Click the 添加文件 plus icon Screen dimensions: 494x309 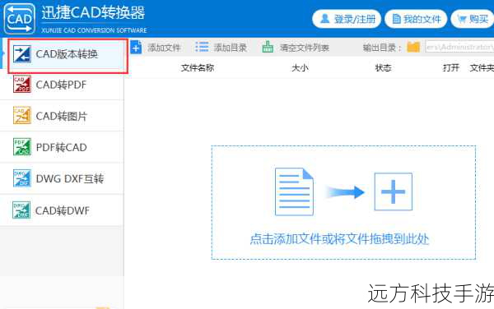pyautogui.click(x=136, y=47)
